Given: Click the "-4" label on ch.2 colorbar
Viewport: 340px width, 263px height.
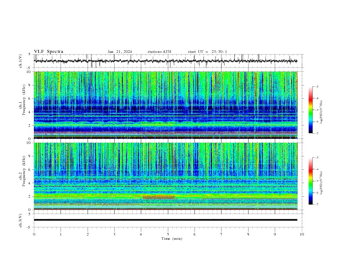Looking at the screenshot, I should click(317, 169).
